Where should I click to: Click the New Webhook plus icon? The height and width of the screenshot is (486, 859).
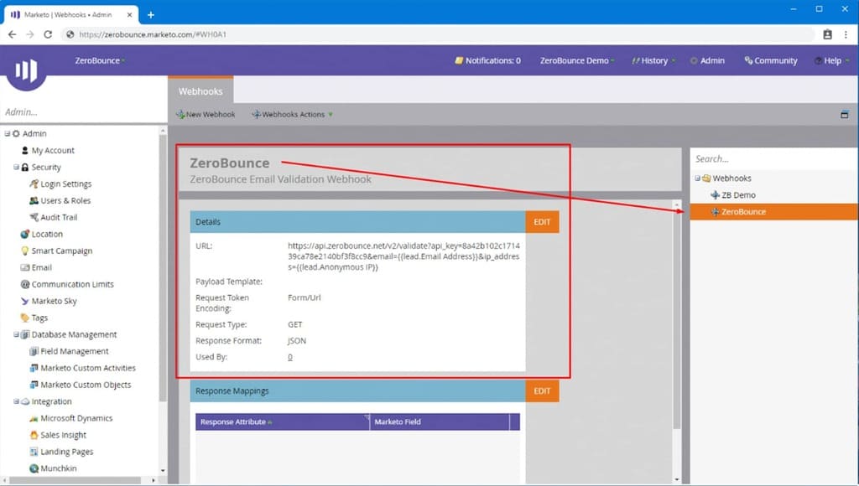180,115
